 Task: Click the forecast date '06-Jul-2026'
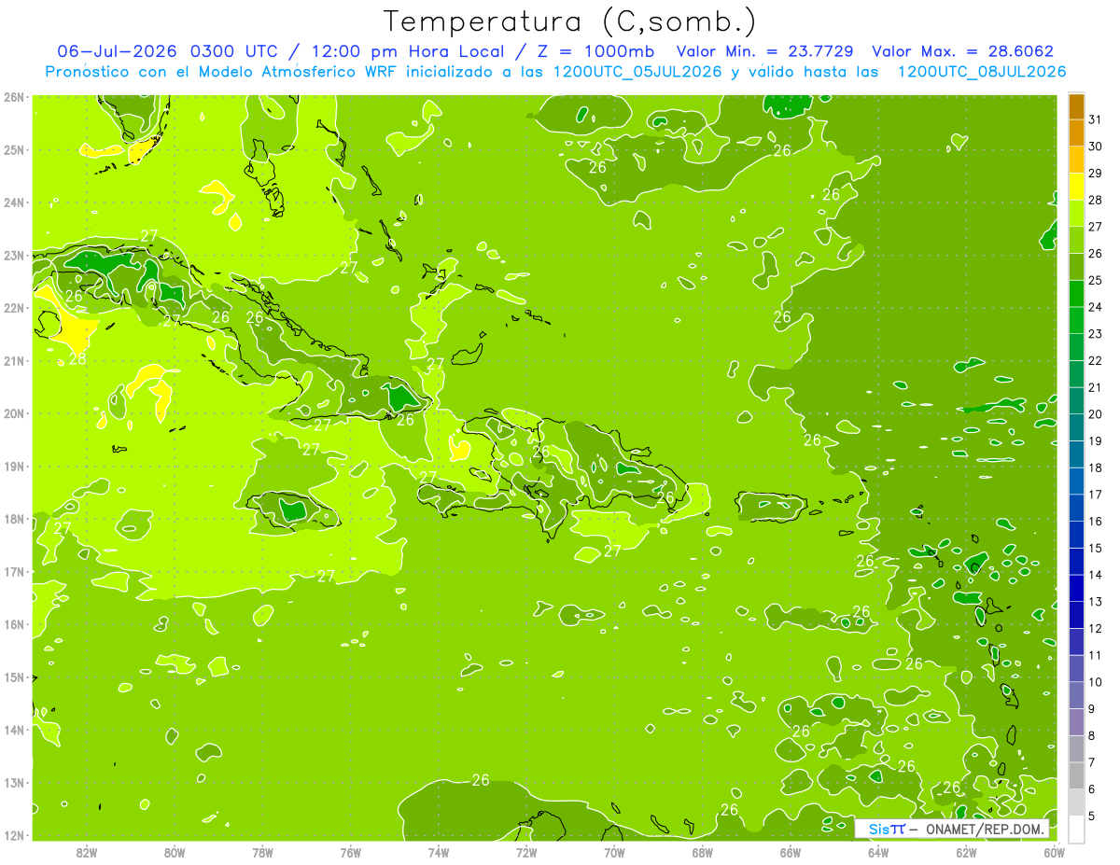117,51
